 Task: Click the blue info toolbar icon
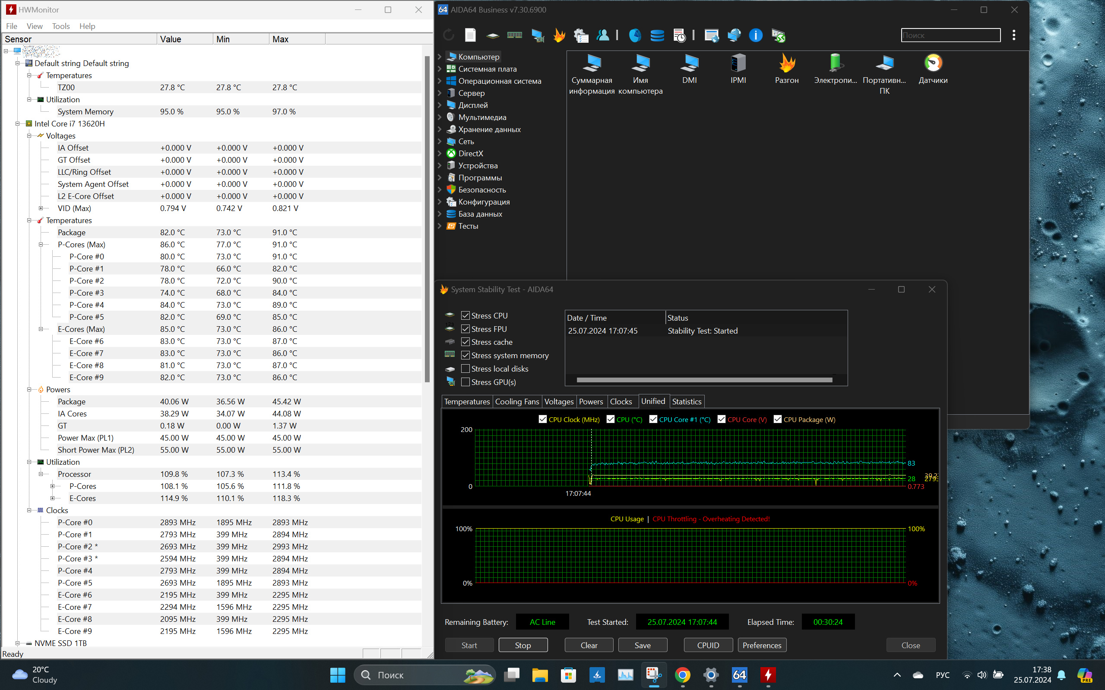pyautogui.click(x=756, y=35)
